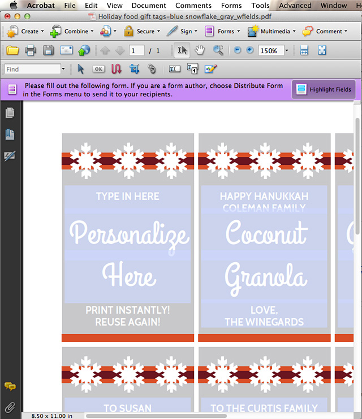Click the Open folder icon

point(12,50)
